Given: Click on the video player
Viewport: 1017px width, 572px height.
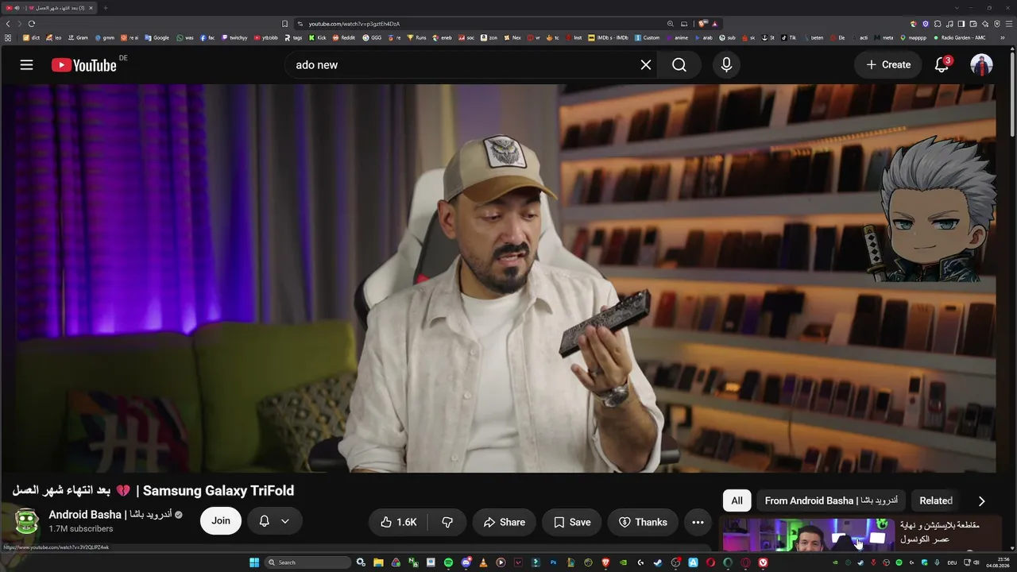Looking at the screenshot, I should click(498, 278).
